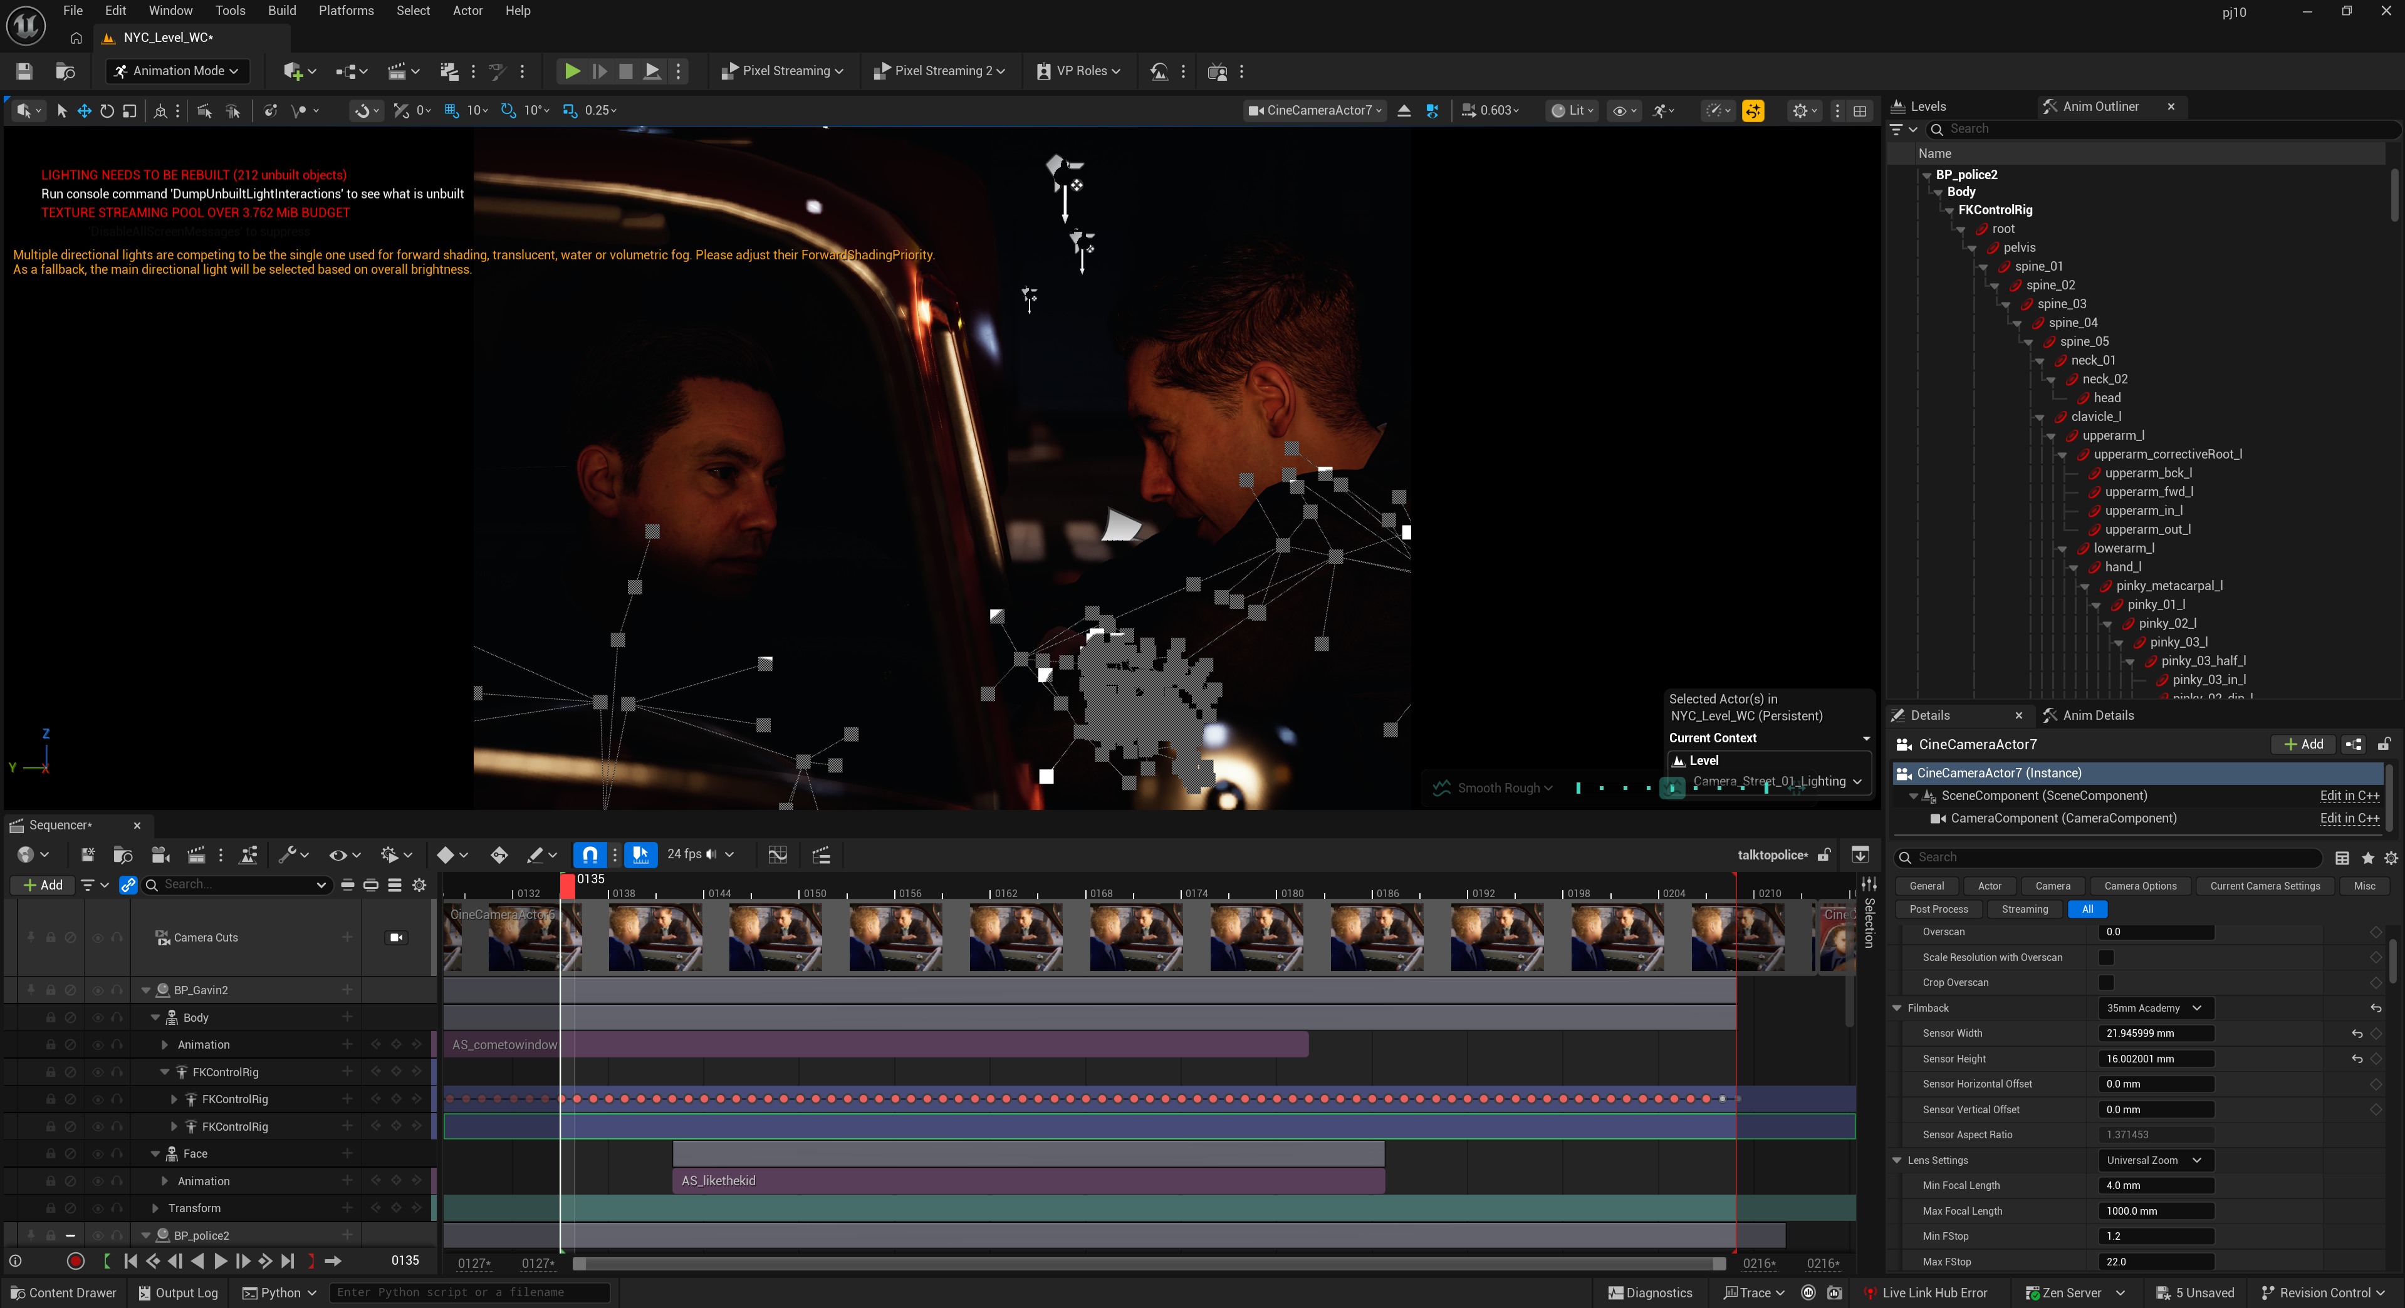Click the Sequencer timeline range scrollbar
This screenshot has width=2405, height=1308.
point(1149,1264)
